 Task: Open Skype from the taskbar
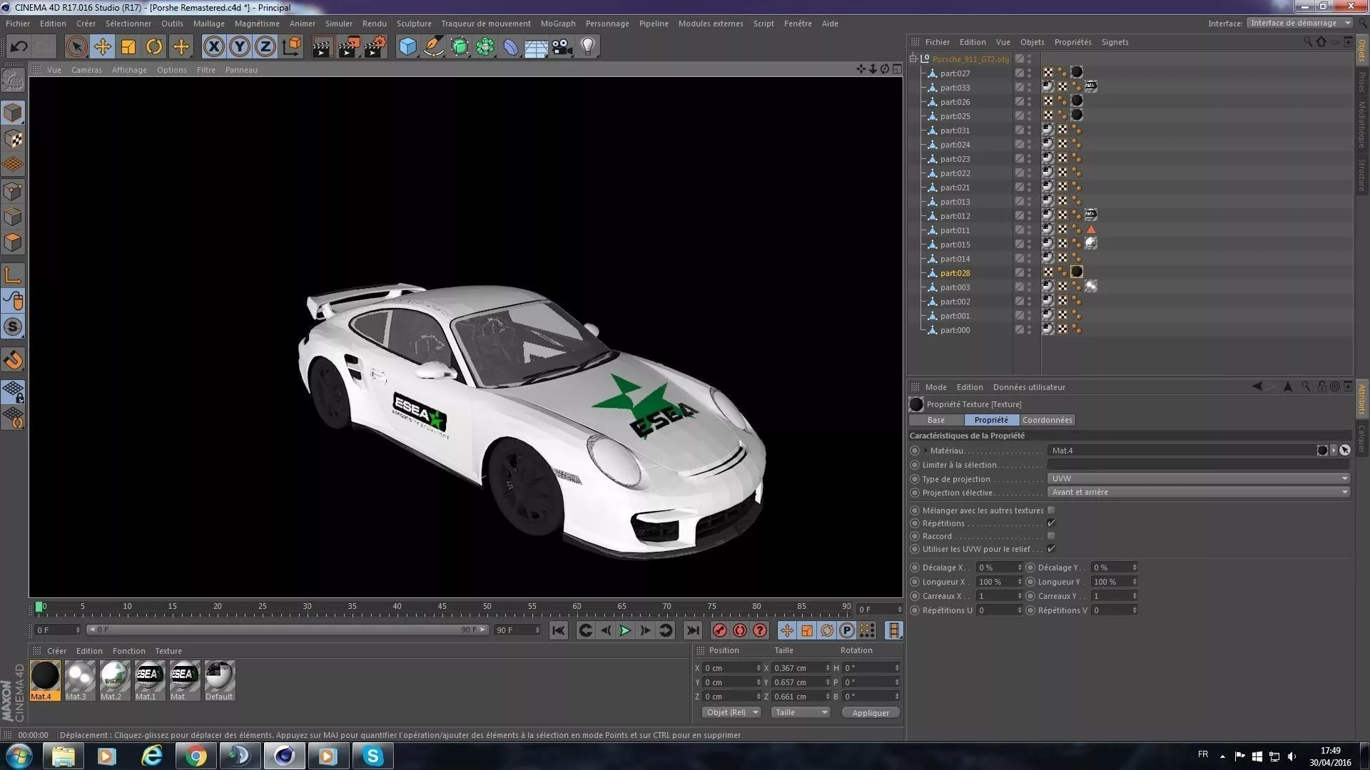tap(372, 756)
